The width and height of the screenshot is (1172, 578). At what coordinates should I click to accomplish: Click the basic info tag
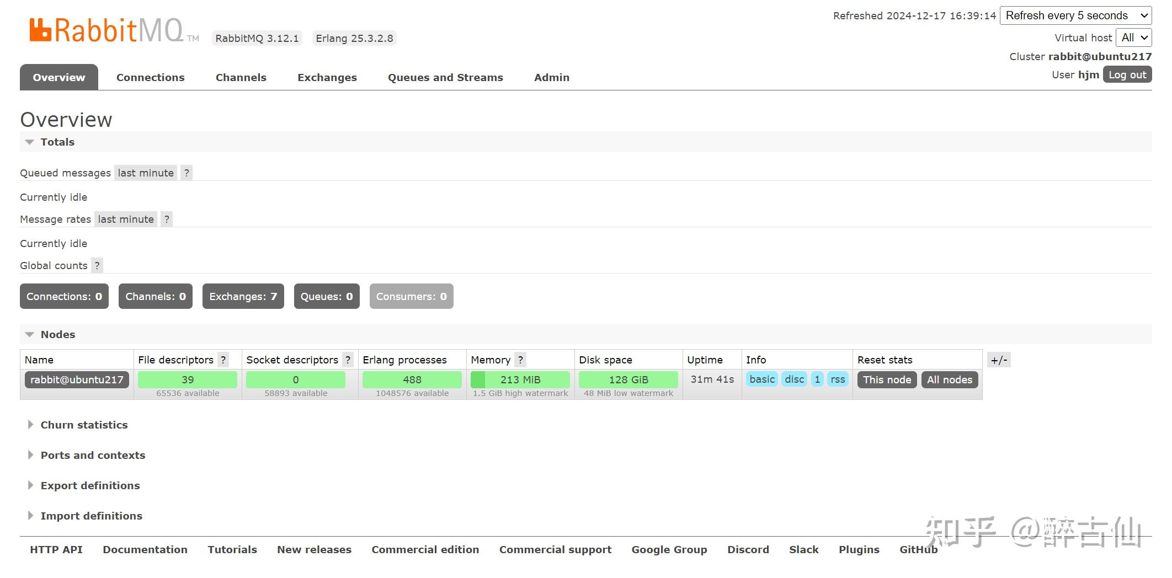[762, 379]
